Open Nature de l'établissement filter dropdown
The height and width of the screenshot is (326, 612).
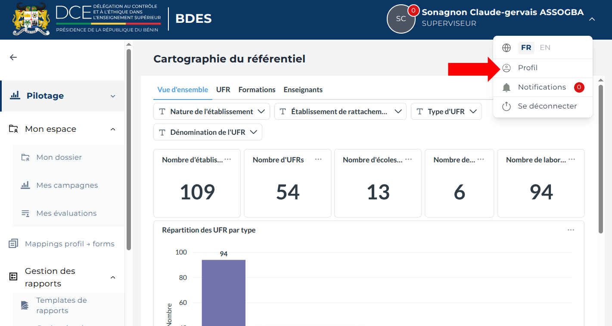pos(211,112)
